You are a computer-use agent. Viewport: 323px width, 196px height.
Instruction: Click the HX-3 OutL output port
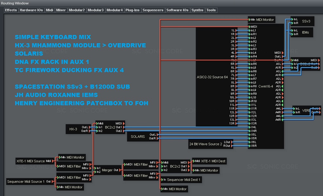coord(89,127)
